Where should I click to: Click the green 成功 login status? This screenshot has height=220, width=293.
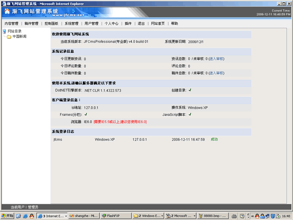(x=214, y=139)
